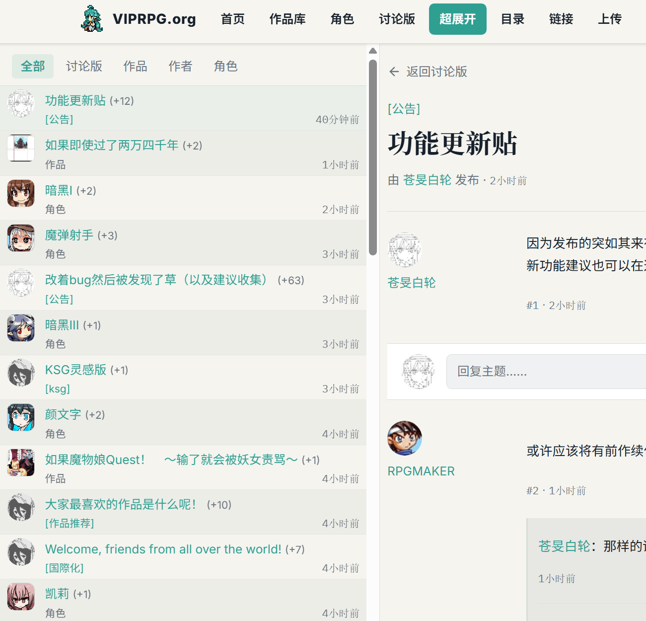Click the [ksg] tag under KSG灵感版
The width and height of the screenshot is (646, 621).
point(58,388)
